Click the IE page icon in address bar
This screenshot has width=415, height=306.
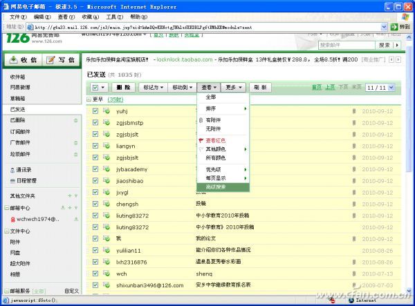click(x=30, y=27)
